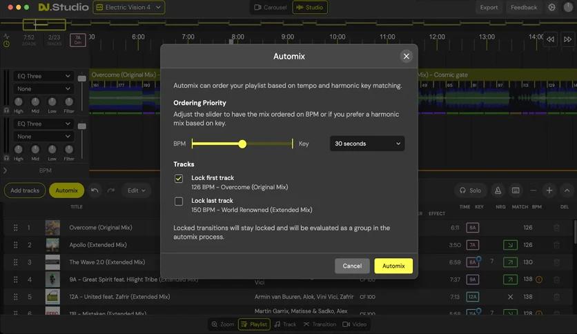Screen dimensions: 577x334
Task: Delete the Apollo track with trash icon
Action: [x=556, y=245]
